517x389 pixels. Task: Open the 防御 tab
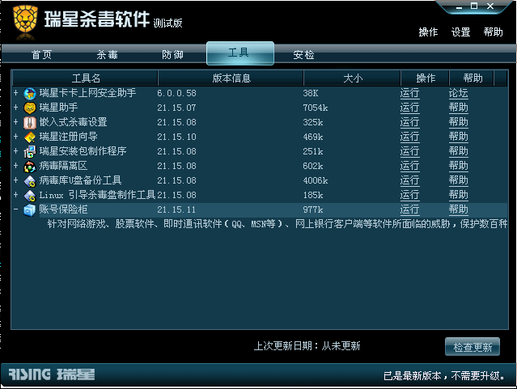[172, 54]
